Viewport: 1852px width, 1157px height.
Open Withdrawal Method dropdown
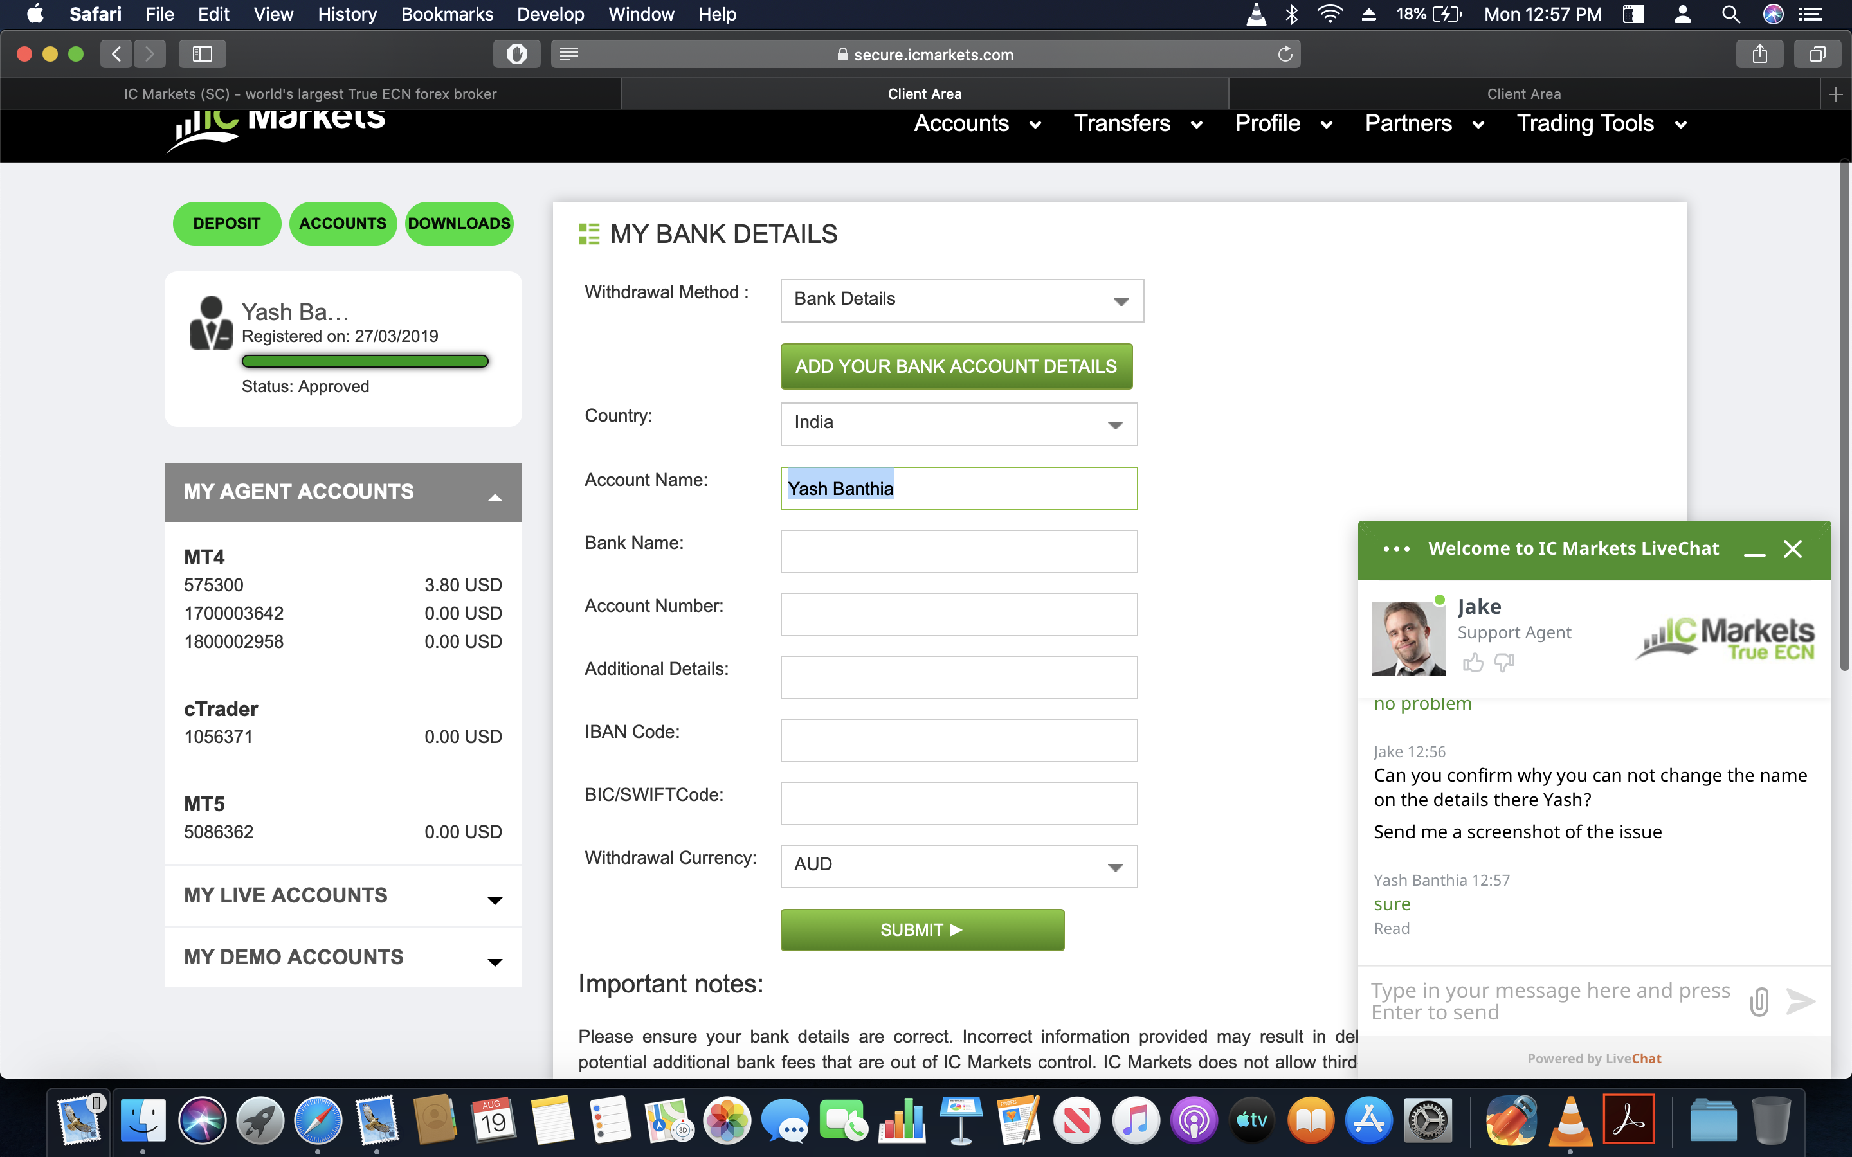tap(962, 300)
